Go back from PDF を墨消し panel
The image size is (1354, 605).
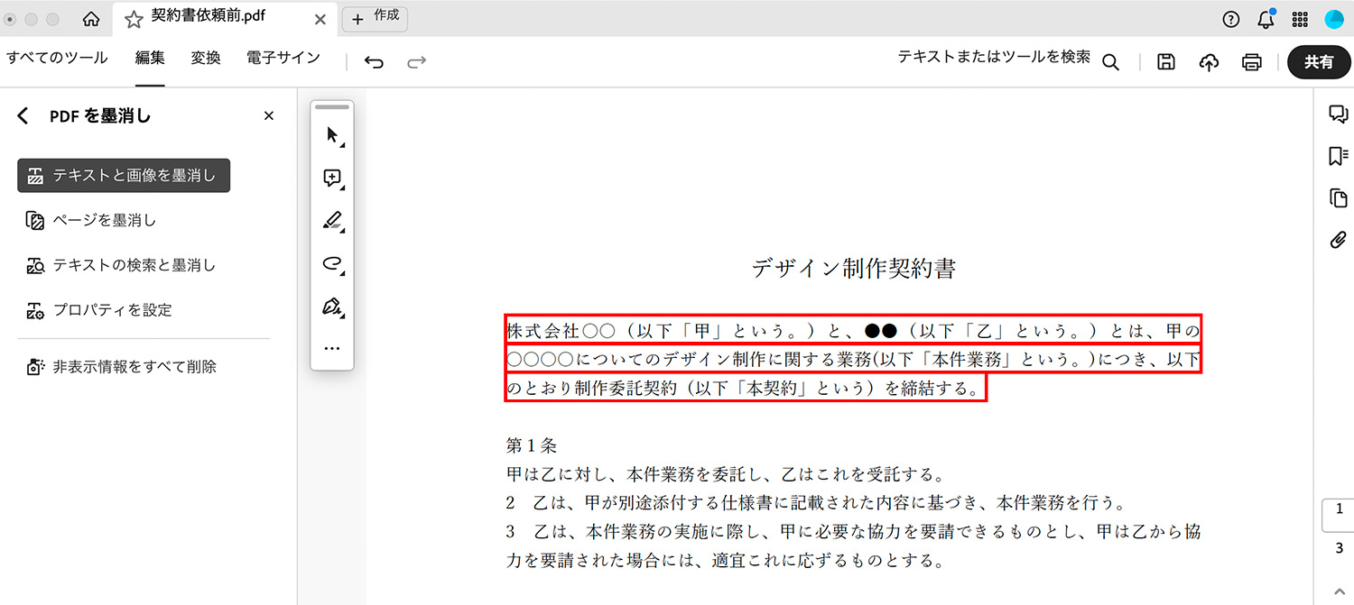pos(23,116)
